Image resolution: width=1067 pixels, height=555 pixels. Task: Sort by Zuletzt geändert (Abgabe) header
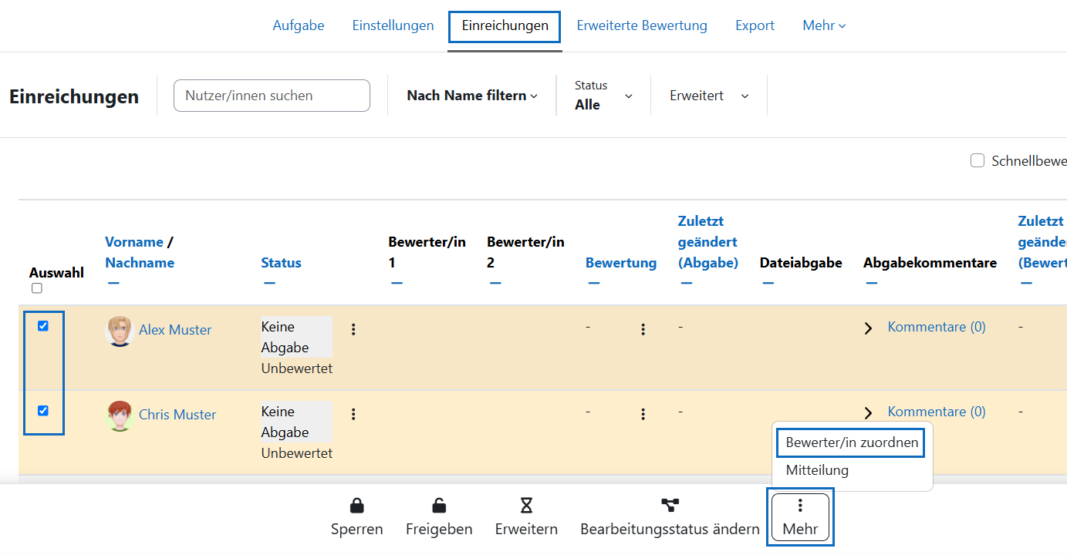708,242
